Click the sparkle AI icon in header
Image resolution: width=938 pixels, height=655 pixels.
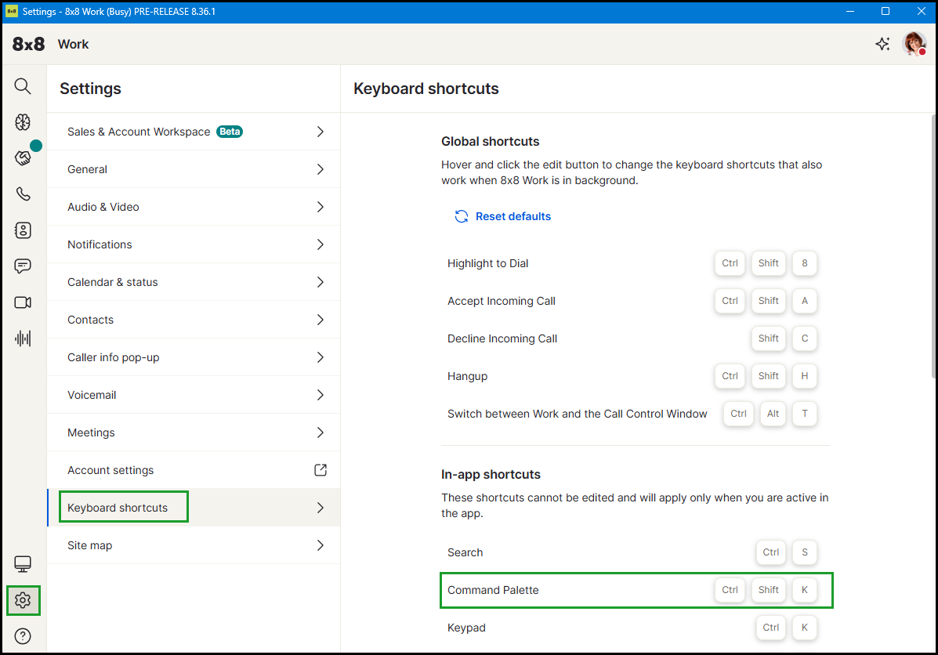(x=882, y=44)
